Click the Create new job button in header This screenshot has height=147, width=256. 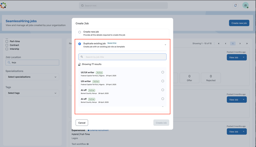(239, 23)
